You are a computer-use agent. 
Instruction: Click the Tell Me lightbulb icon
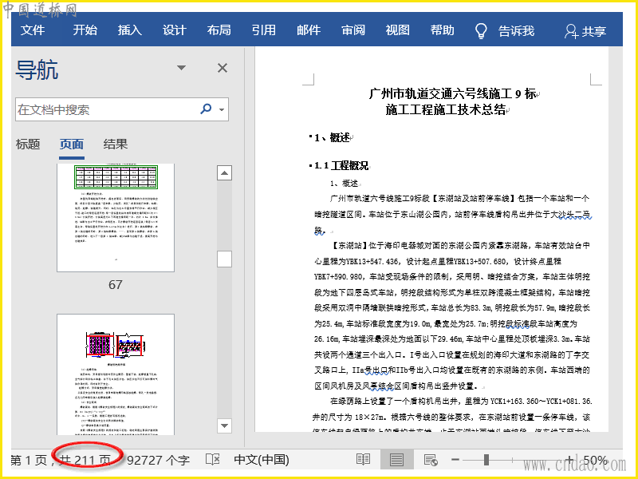click(x=481, y=30)
